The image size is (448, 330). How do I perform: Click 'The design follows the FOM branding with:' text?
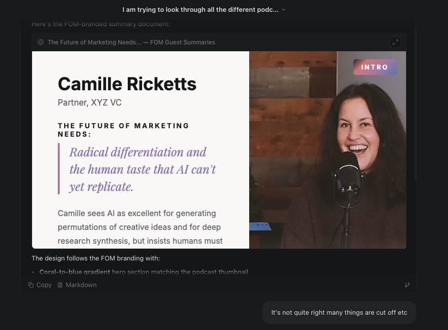95,258
